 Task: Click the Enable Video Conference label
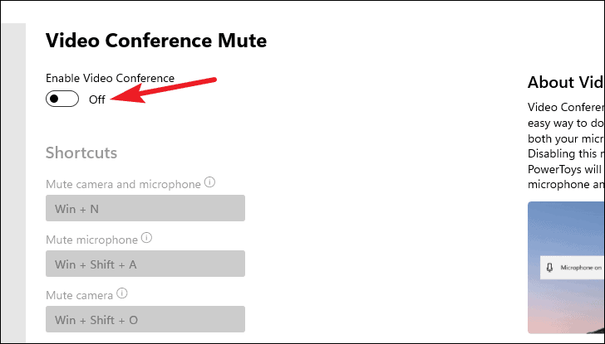click(x=110, y=78)
